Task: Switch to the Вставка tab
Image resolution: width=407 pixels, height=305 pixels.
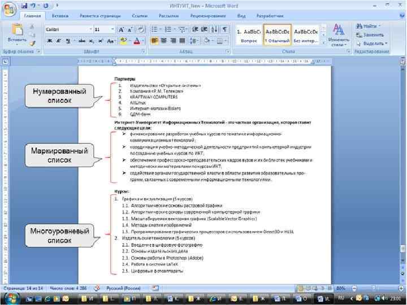Action: pos(60,16)
